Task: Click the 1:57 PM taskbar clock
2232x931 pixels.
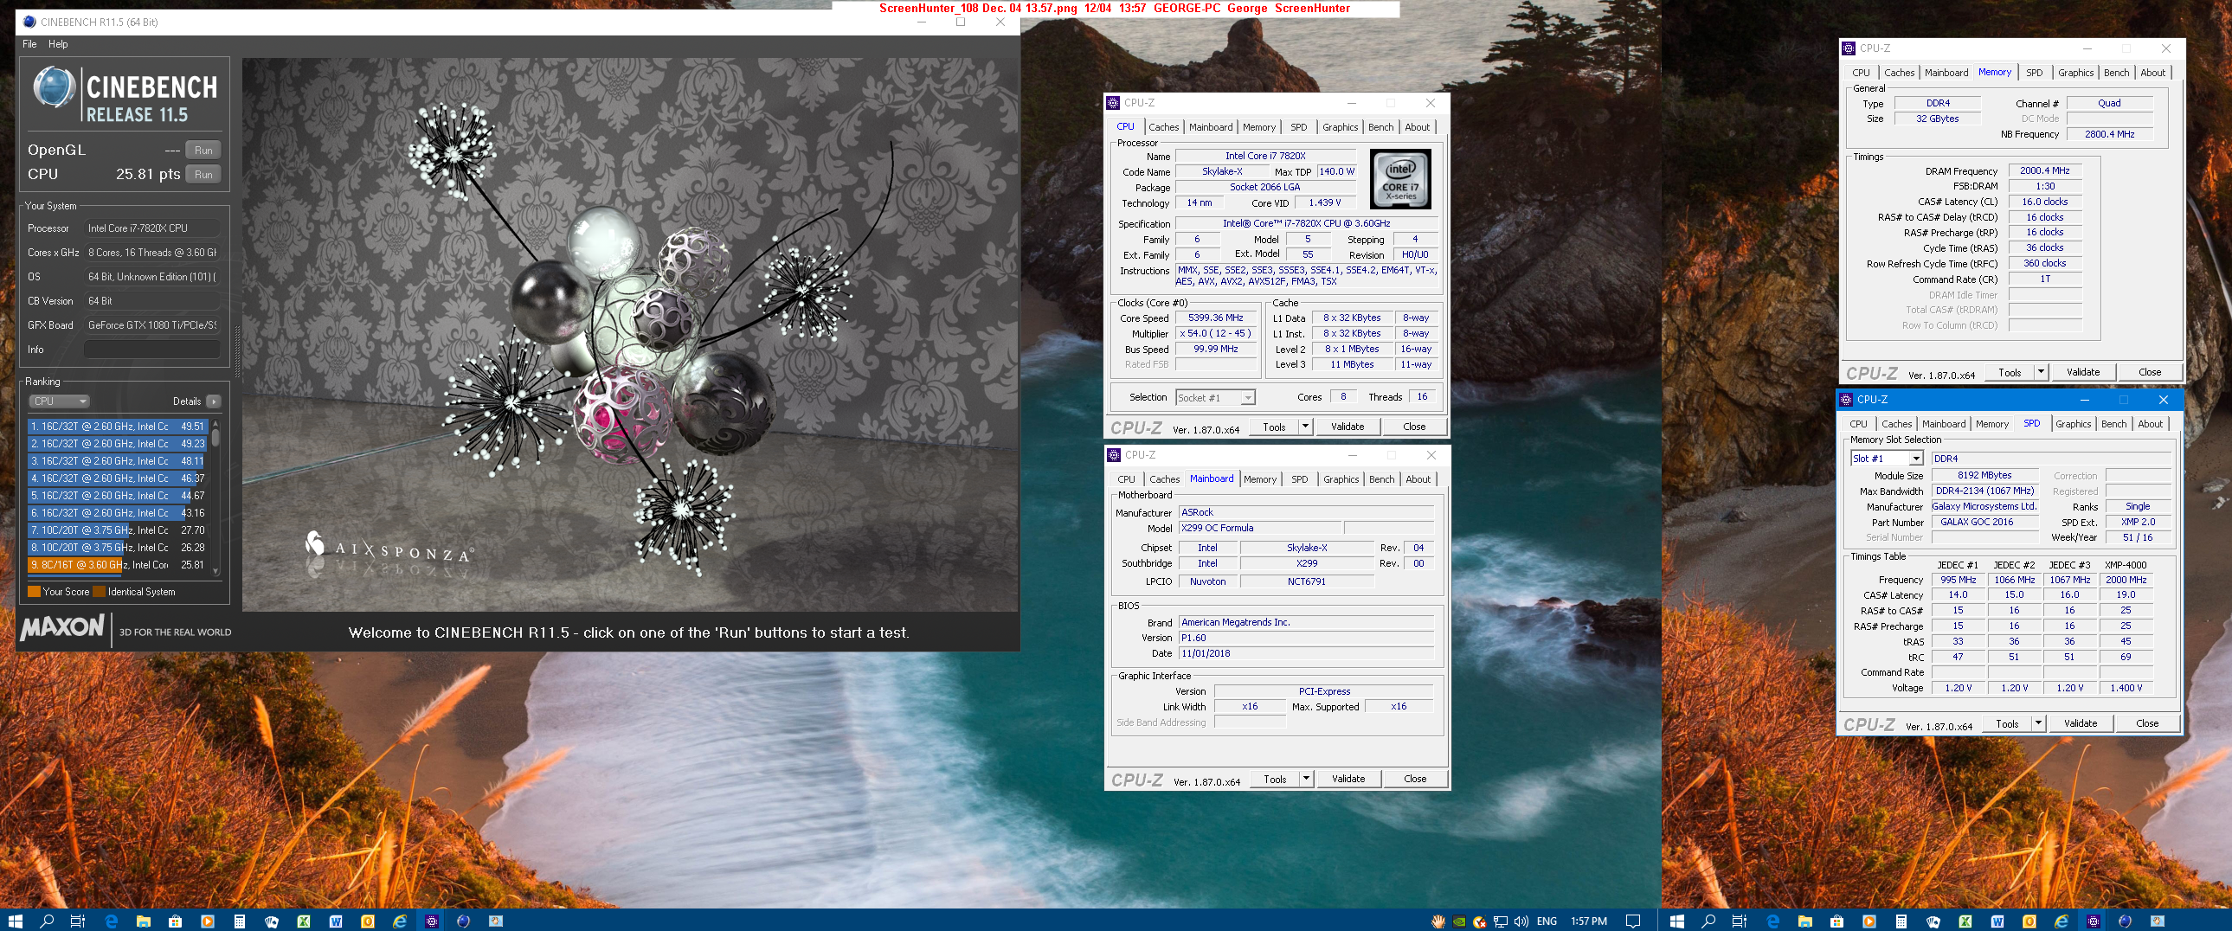Action: [1589, 921]
